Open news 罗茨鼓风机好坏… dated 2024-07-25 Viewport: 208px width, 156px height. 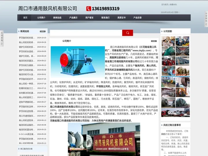coord(27,79)
